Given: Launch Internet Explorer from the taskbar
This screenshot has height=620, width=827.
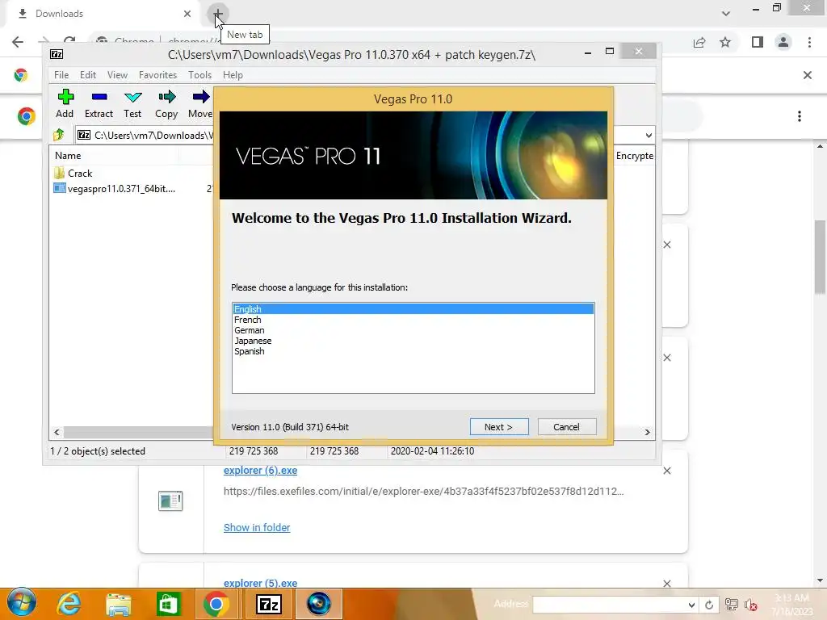Looking at the screenshot, I should (69, 604).
